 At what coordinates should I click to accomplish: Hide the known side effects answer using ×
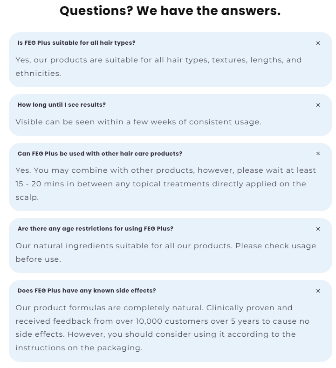coord(318,291)
